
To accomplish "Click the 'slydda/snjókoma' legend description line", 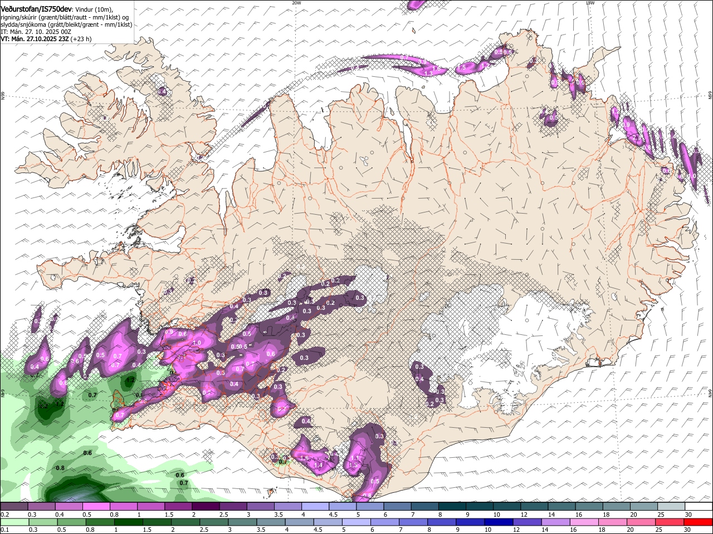I will pyautogui.click(x=66, y=24).
